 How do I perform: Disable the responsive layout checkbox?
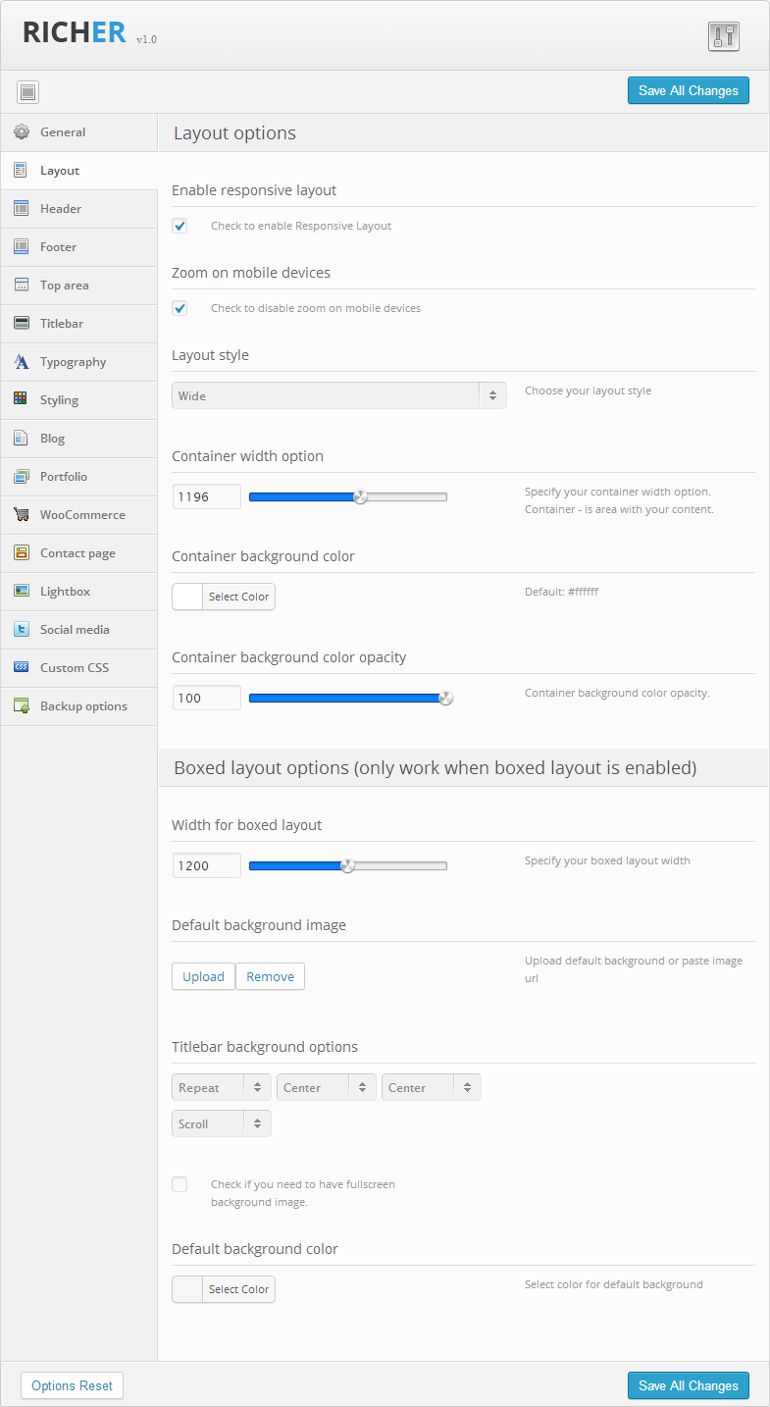pos(180,226)
